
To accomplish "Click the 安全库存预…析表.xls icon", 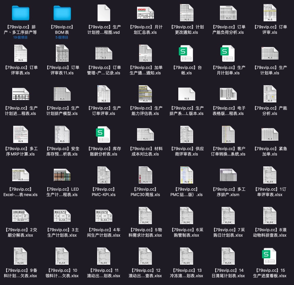I will pos(62,135).
